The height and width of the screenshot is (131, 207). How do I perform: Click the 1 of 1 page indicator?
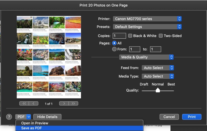pyautogui.click(x=48, y=104)
